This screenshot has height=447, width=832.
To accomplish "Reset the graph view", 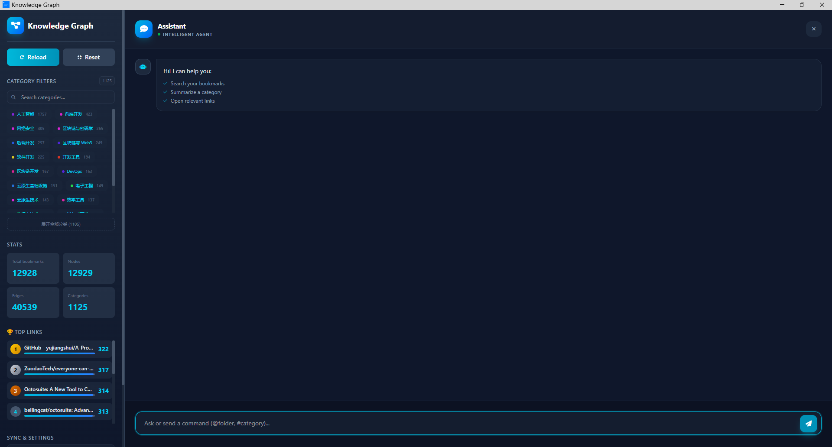I will pyautogui.click(x=89, y=57).
